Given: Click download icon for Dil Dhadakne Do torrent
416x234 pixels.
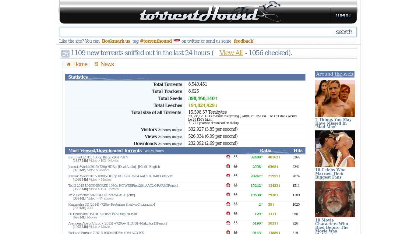Looking at the screenshot, I should pos(235,214).
